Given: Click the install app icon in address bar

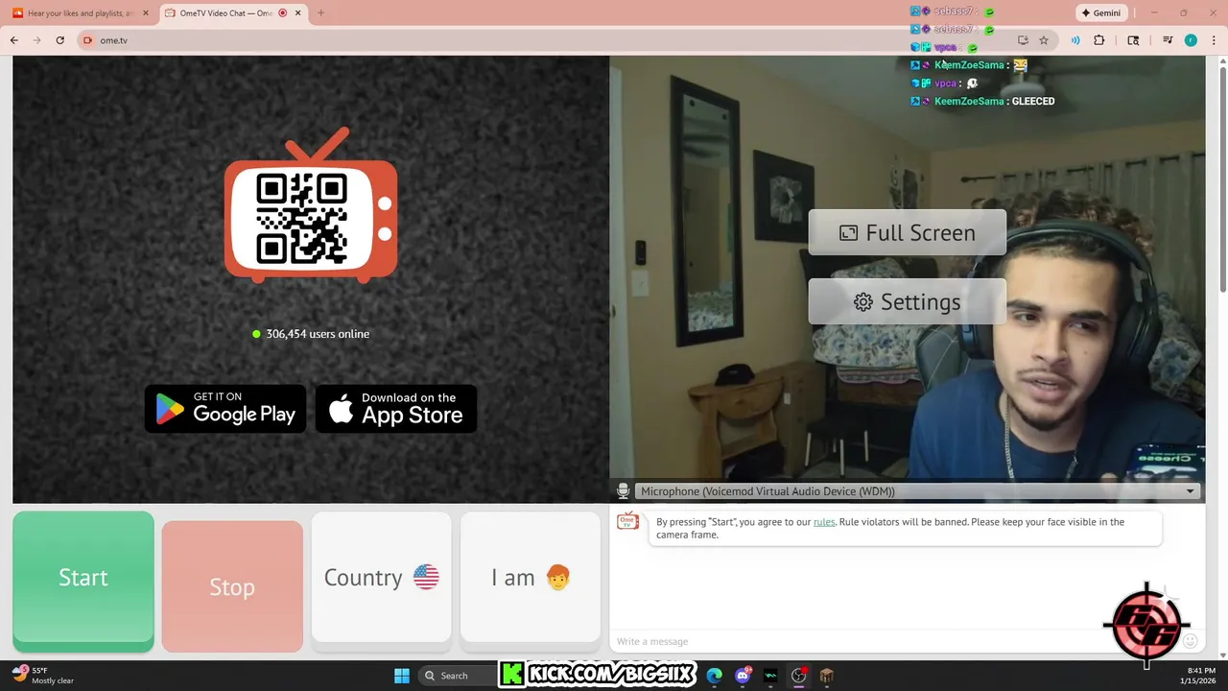Looking at the screenshot, I should [x=1023, y=40].
